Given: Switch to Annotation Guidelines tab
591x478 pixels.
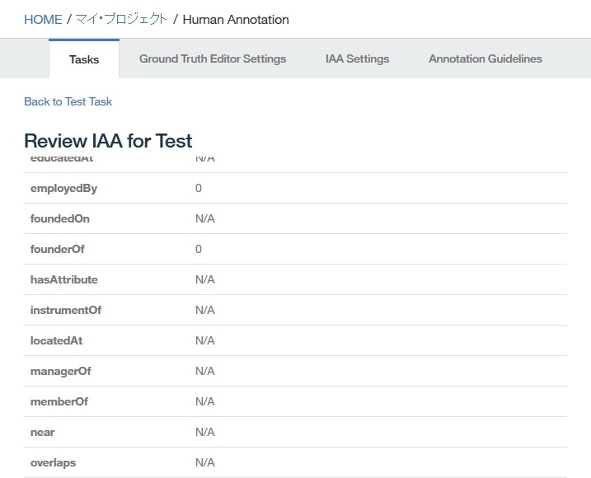Looking at the screenshot, I should pos(485,59).
